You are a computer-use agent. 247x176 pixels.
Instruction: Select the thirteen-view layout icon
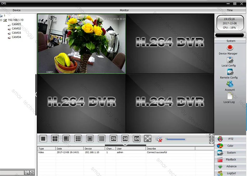point(90,139)
